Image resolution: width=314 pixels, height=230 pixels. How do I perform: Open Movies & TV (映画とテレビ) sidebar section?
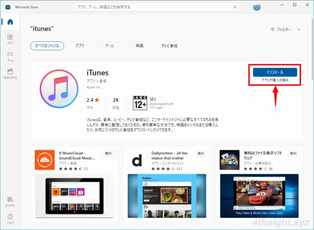tap(10, 74)
